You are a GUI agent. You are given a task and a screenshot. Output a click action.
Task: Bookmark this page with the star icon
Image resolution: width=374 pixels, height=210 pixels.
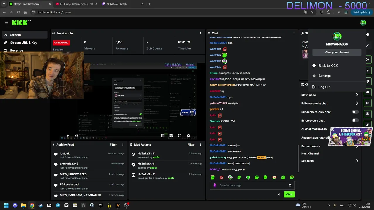tap(312, 12)
